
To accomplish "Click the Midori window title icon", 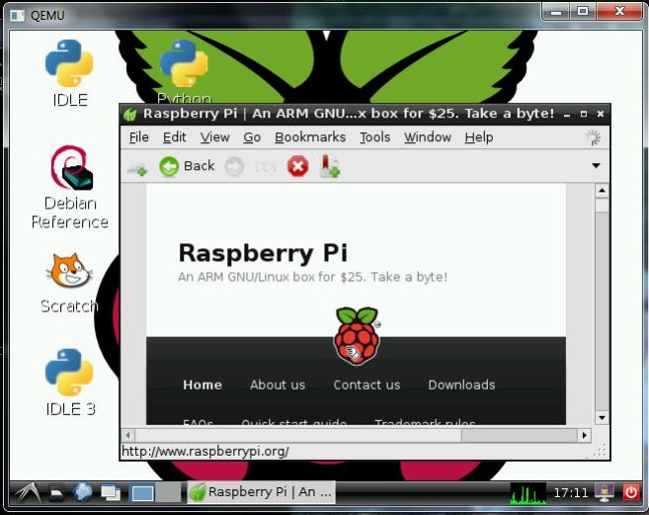I will (130, 114).
